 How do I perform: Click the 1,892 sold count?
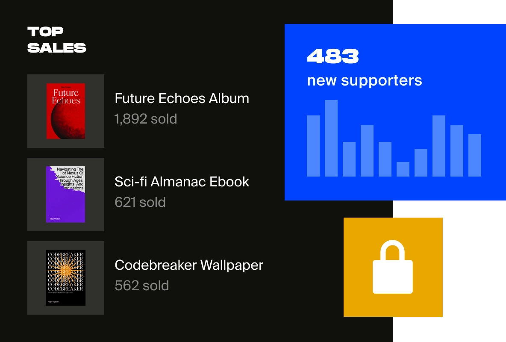tap(146, 119)
